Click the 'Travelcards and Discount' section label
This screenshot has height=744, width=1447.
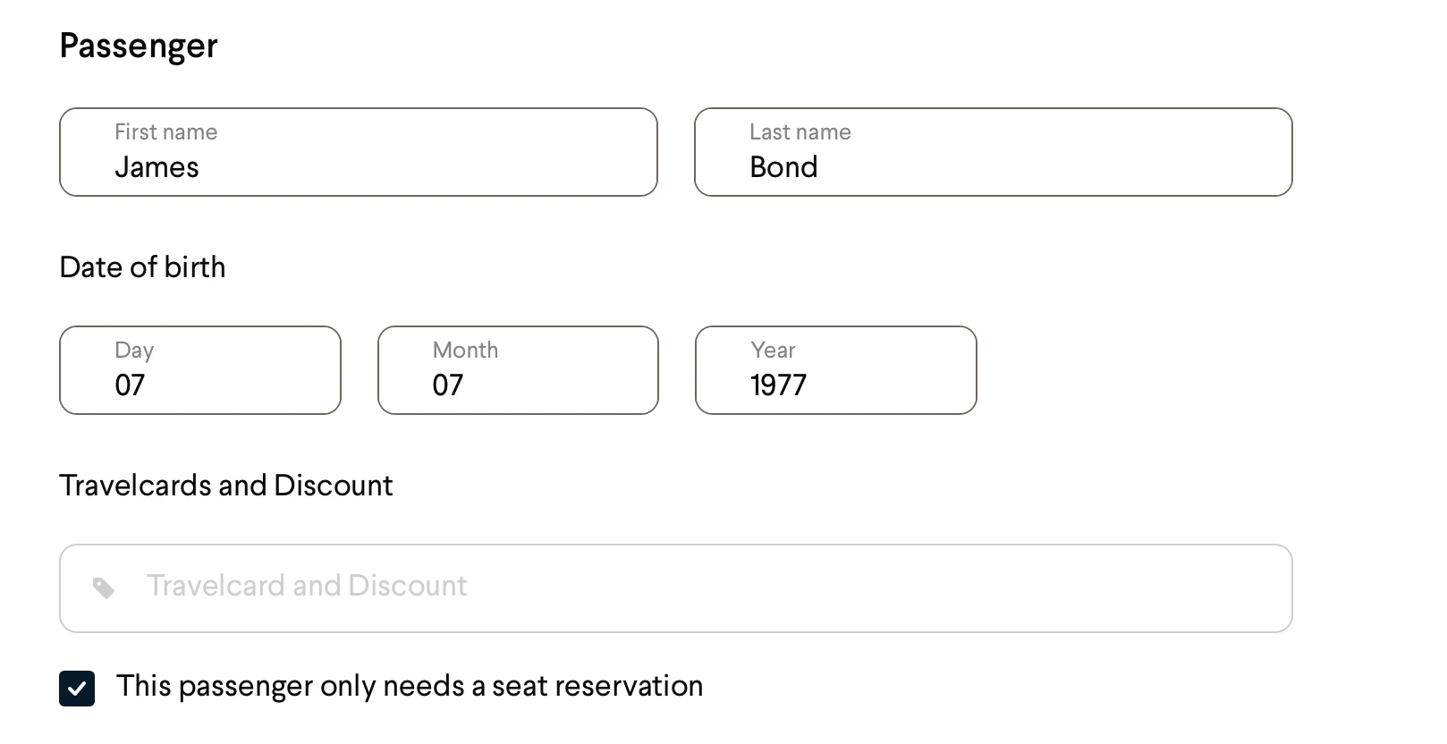tap(225, 486)
